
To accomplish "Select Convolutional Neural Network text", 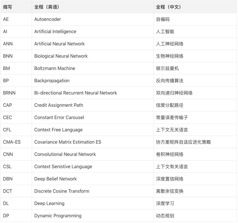I will (65, 154).
